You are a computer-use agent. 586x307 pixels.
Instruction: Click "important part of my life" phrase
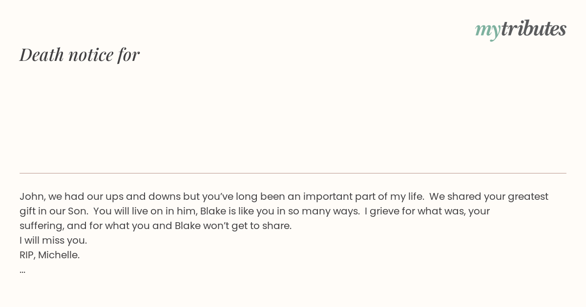363,196
